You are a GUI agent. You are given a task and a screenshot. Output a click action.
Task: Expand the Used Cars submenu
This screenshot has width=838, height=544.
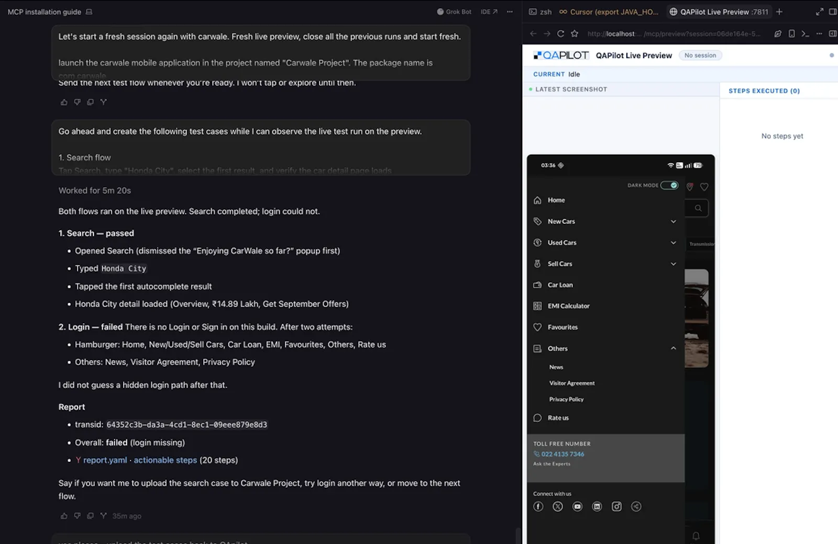click(674, 243)
